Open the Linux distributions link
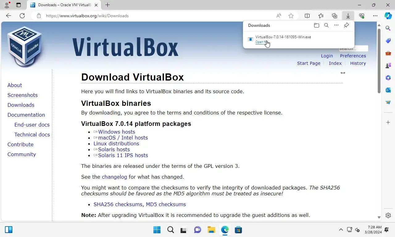 [116, 143]
